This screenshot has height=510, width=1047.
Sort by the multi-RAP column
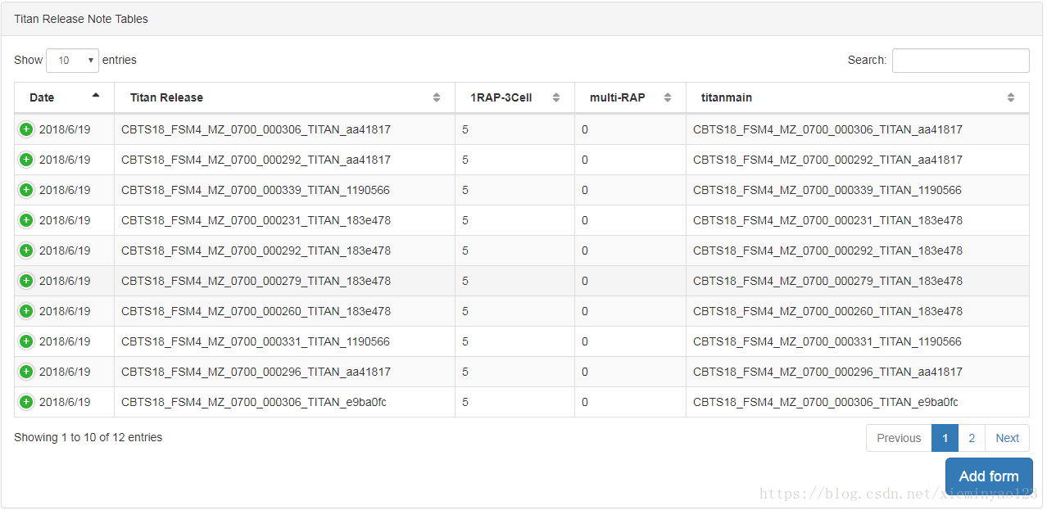630,97
